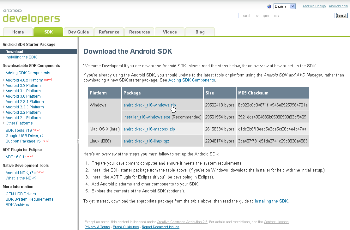Open the Android.com link
Screen dimensions: 350x230
point(338,6)
